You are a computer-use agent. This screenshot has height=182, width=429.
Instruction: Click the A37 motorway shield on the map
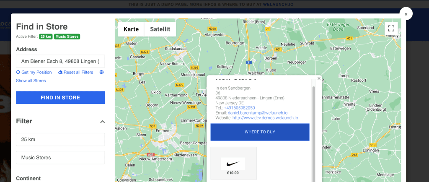coord(151,154)
